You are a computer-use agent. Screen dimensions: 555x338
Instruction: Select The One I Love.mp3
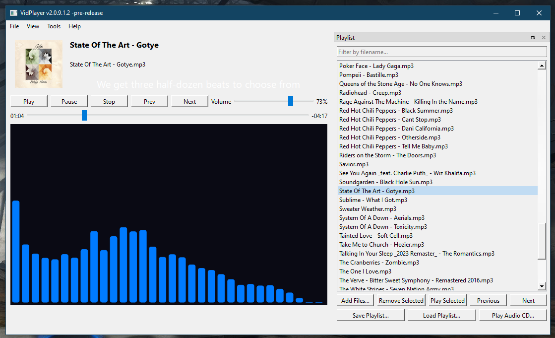[437, 271]
